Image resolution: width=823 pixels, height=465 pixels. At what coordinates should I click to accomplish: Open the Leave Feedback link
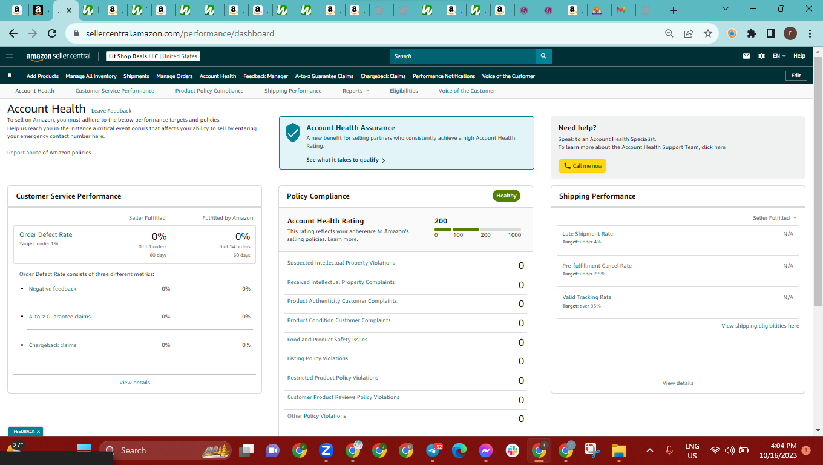tap(111, 111)
